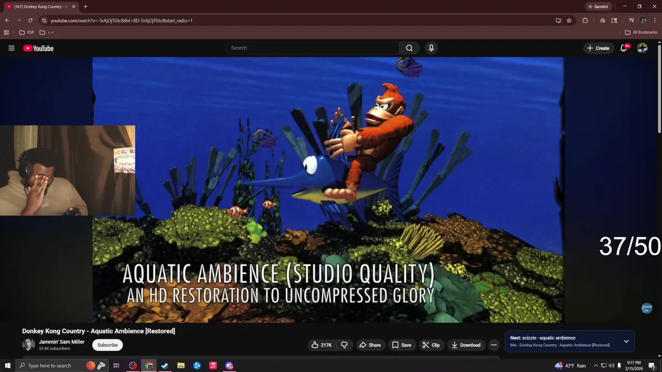Focus the YouTube search field
The height and width of the screenshot is (372, 662).
pos(312,48)
